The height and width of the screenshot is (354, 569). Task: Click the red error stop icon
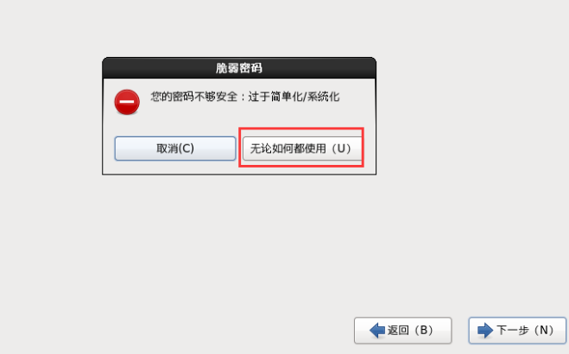point(127,102)
